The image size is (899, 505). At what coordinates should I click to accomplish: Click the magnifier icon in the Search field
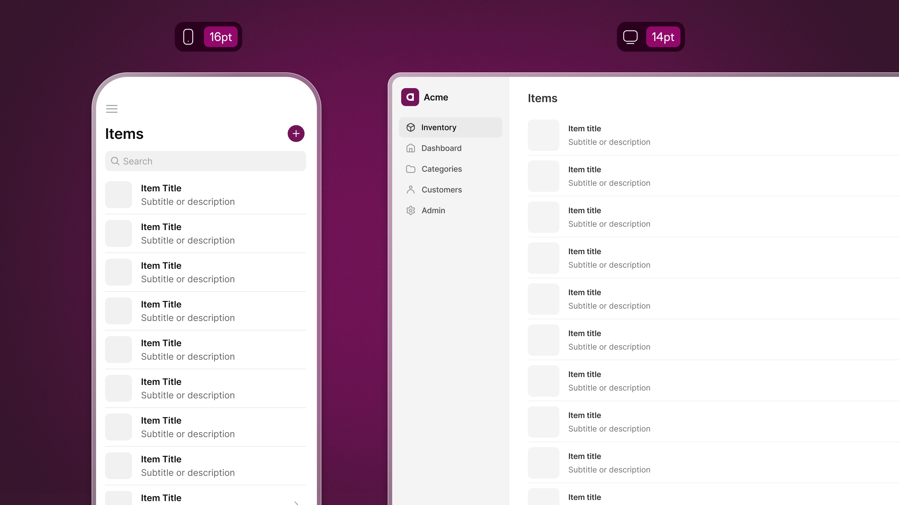[115, 161]
